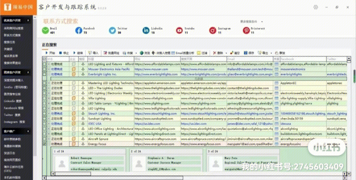Click the Email envelope icon
Image resolution: width=356 pixels, height=180 pixels.
[x=45, y=31]
